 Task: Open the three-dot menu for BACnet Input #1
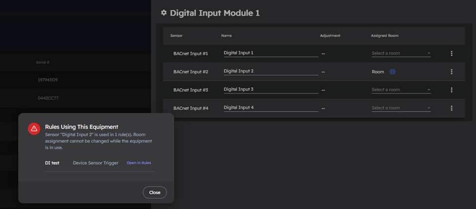[x=452, y=54]
